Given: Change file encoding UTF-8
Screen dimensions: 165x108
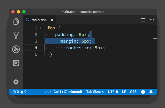Looking at the screenshot, I should coord(113,92).
